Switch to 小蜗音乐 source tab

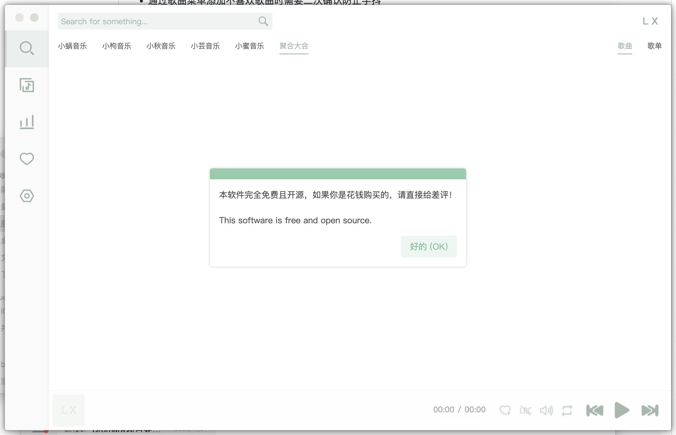72,46
